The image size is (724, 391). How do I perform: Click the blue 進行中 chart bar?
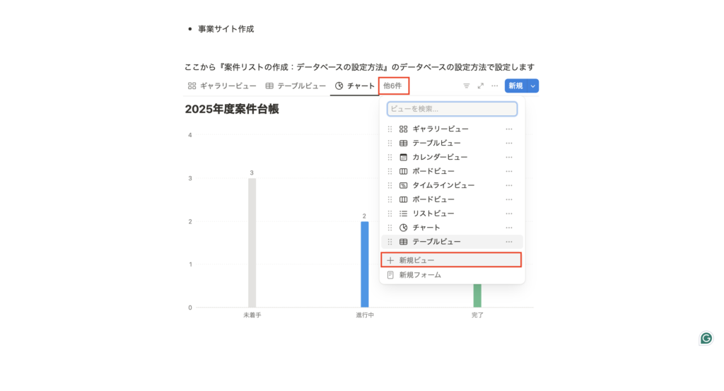pyautogui.click(x=364, y=264)
